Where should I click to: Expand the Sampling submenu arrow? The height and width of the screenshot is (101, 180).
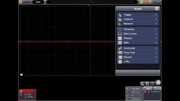coord(156,29)
